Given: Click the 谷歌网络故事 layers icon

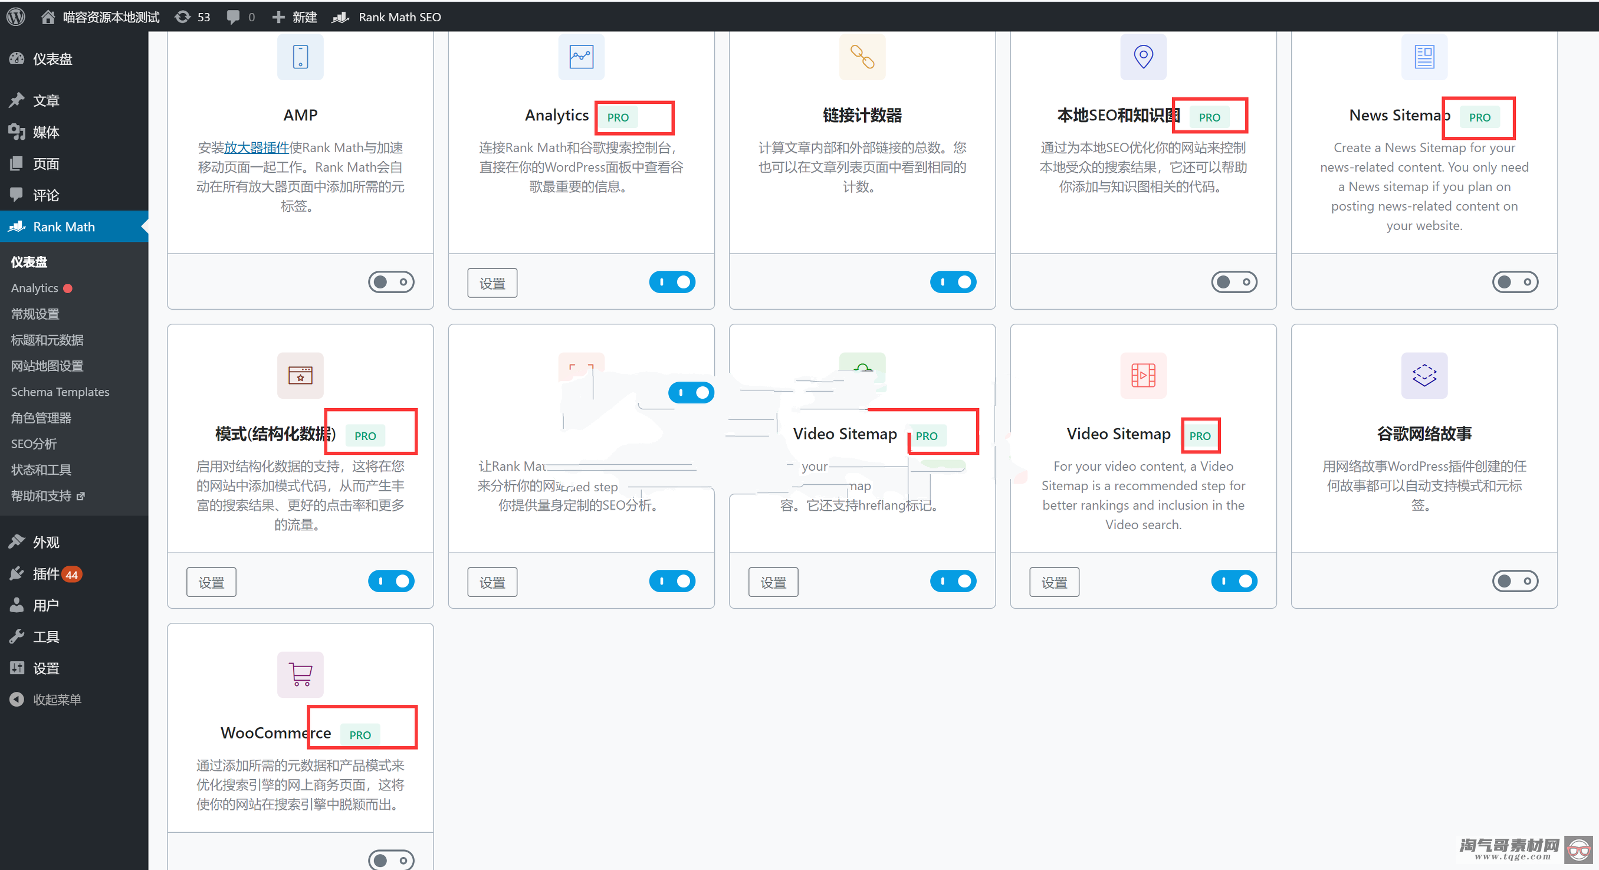Looking at the screenshot, I should [1424, 376].
